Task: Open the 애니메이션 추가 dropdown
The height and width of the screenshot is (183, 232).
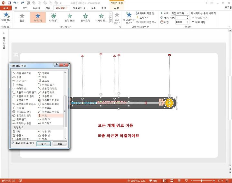Action: (129, 18)
